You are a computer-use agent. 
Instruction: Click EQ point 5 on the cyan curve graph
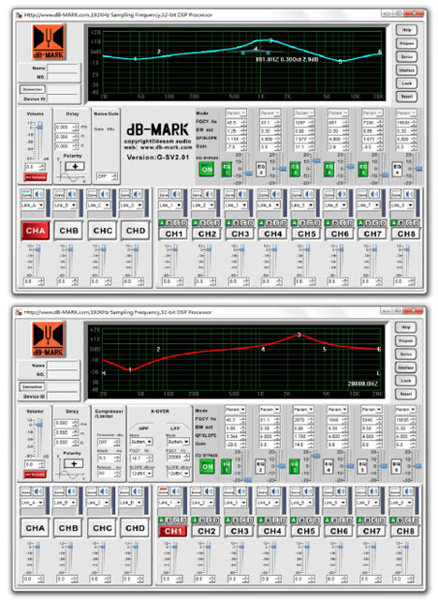tap(340, 61)
